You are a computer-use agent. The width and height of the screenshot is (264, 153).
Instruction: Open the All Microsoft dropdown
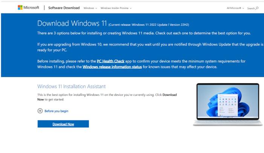tap(235, 8)
